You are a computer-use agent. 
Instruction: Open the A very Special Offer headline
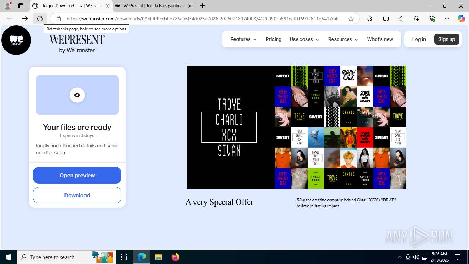click(219, 202)
